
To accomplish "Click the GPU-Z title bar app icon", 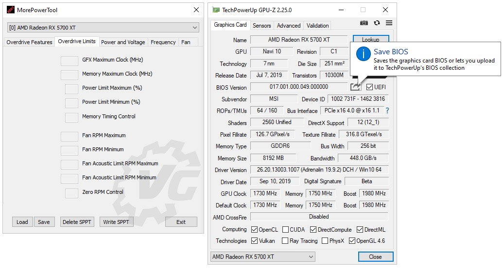I will [x=216, y=10].
